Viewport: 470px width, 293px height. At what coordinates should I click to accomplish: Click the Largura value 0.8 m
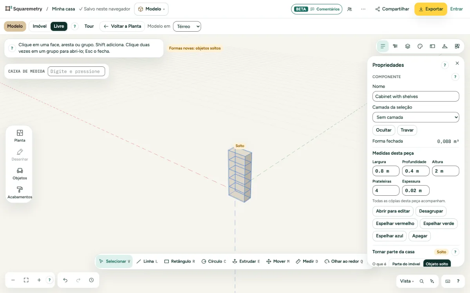click(x=386, y=171)
